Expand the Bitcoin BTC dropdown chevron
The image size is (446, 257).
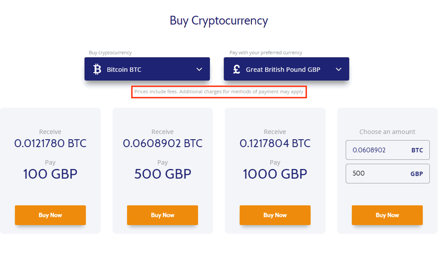coord(199,69)
